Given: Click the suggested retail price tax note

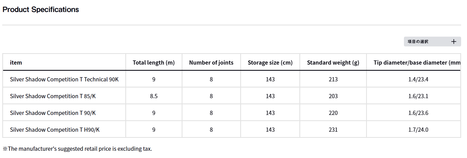Looking at the screenshot, I should tap(77, 149).
